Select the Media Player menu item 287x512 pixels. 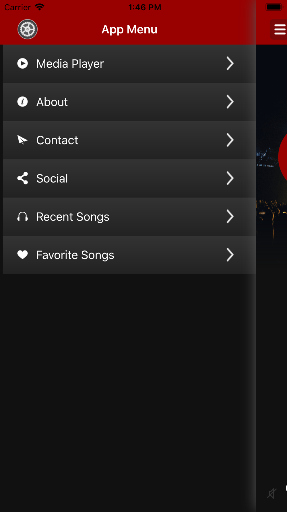click(x=129, y=64)
